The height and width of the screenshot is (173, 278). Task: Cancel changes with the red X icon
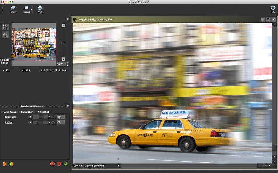(59, 164)
